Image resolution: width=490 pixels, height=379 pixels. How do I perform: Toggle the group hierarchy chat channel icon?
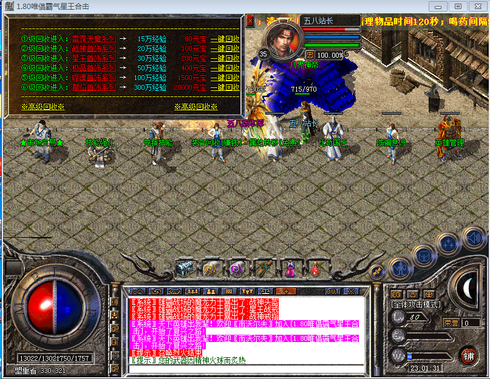(x=115, y=315)
